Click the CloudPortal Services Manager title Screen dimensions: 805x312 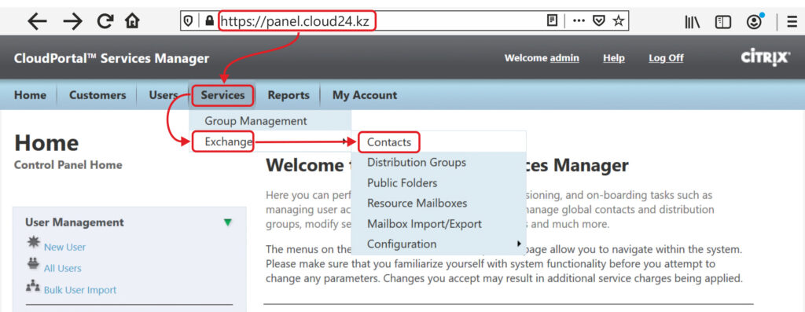pos(112,58)
